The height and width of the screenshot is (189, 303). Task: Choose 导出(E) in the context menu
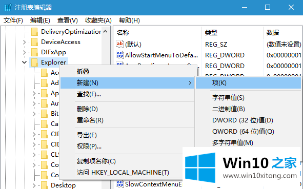tap(128, 135)
